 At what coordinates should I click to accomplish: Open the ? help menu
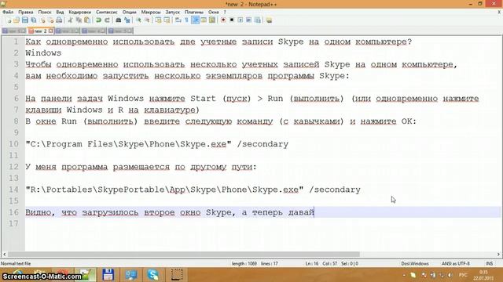click(x=225, y=13)
